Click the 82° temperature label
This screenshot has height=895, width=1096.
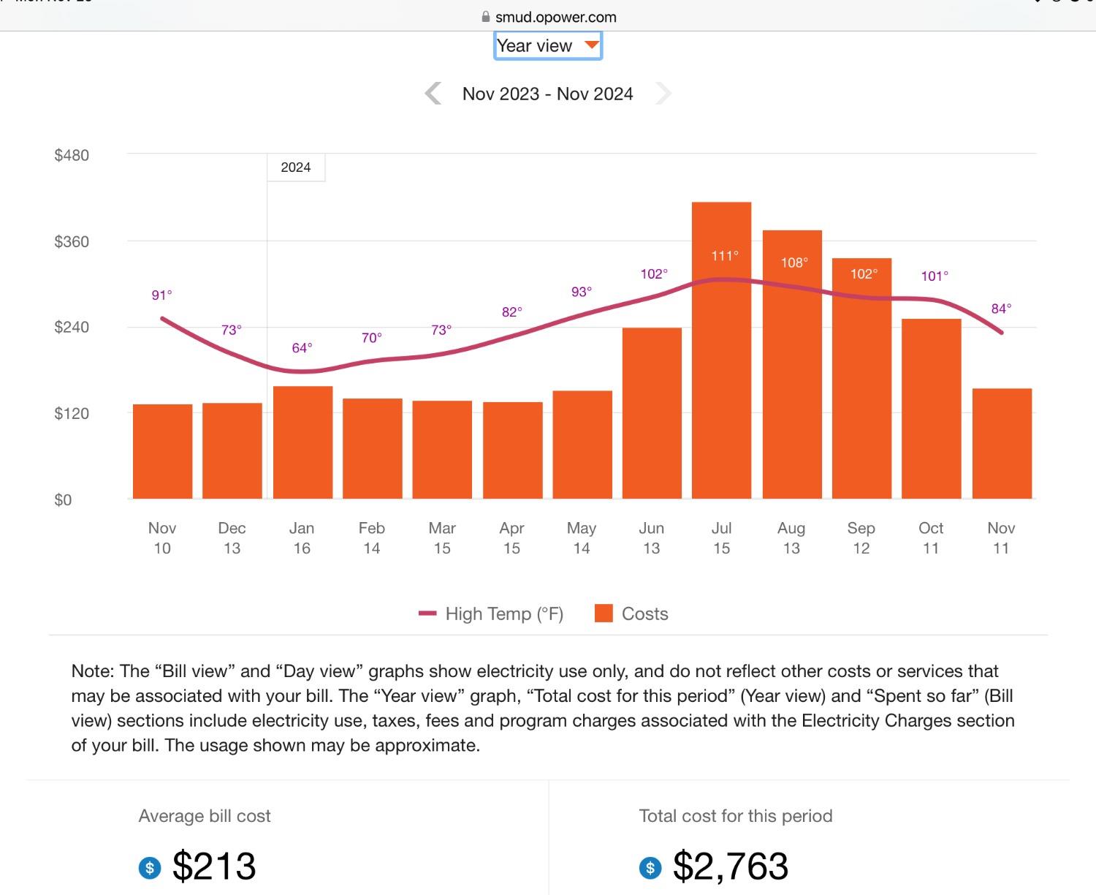(511, 312)
